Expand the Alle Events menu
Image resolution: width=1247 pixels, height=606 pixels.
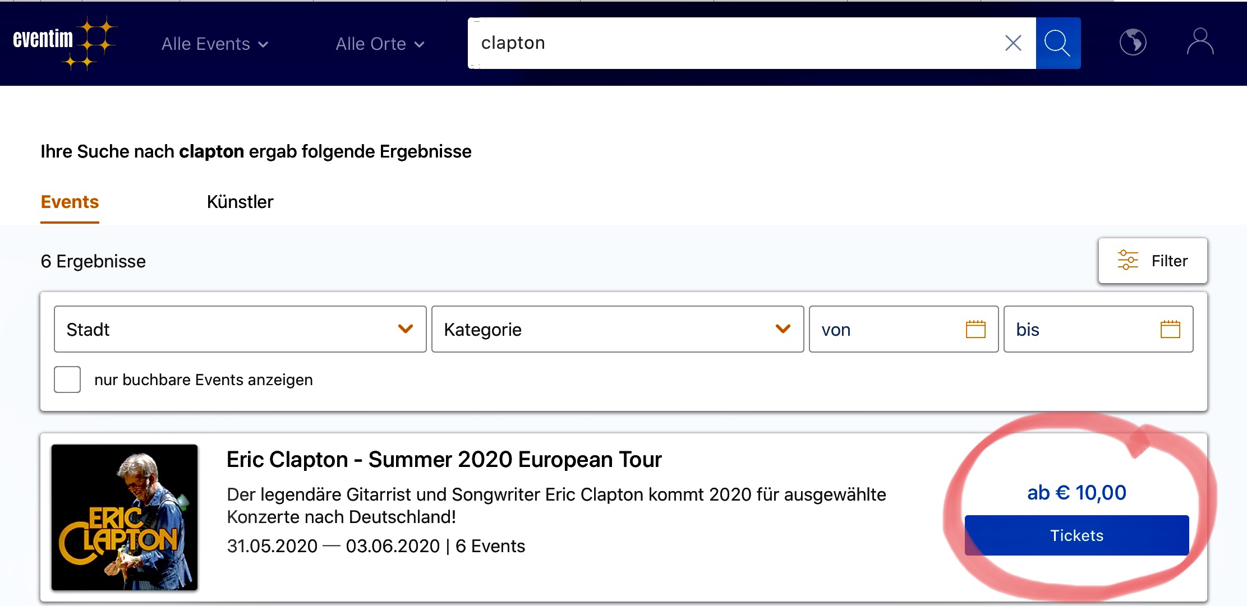215,44
